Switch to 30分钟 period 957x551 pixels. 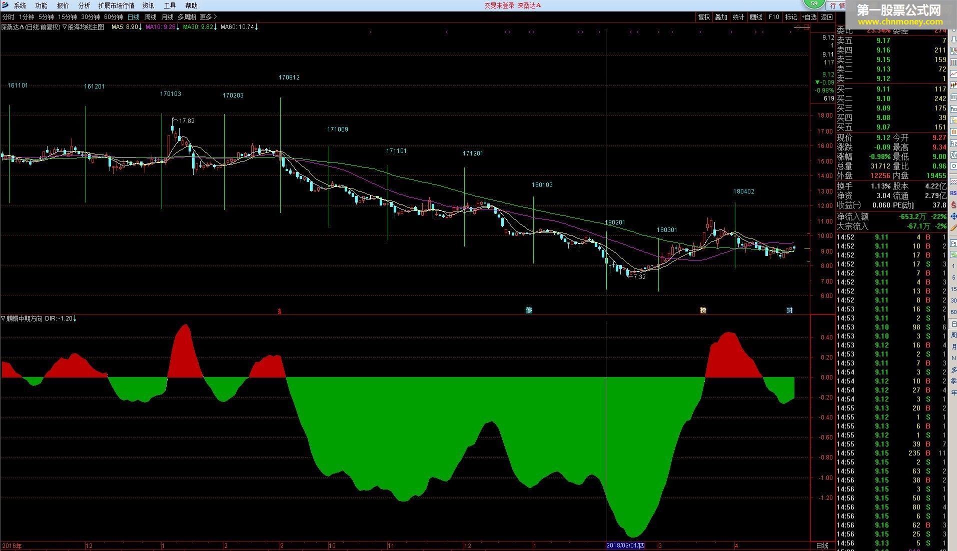[x=91, y=17]
